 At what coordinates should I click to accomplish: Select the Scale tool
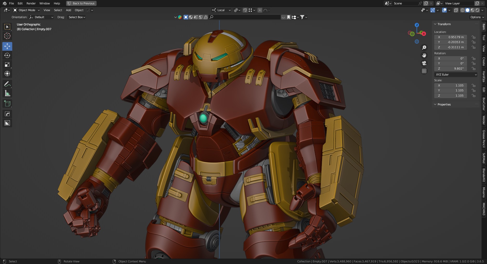point(7,64)
